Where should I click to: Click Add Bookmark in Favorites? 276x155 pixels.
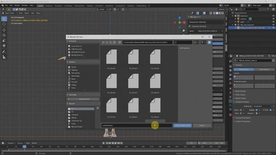point(83,99)
